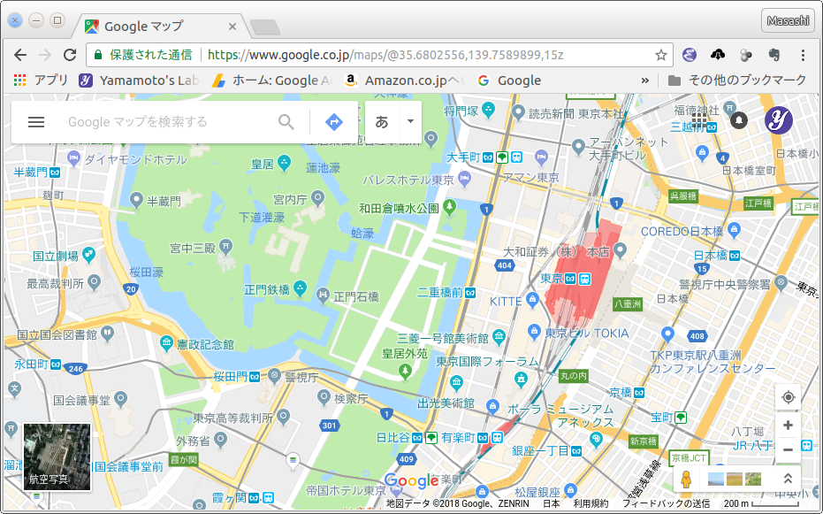Viewport: 823px width, 514px height.
Task: Select the 皇居 attraction pin
Action: pyautogui.click(x=284, y=163)
